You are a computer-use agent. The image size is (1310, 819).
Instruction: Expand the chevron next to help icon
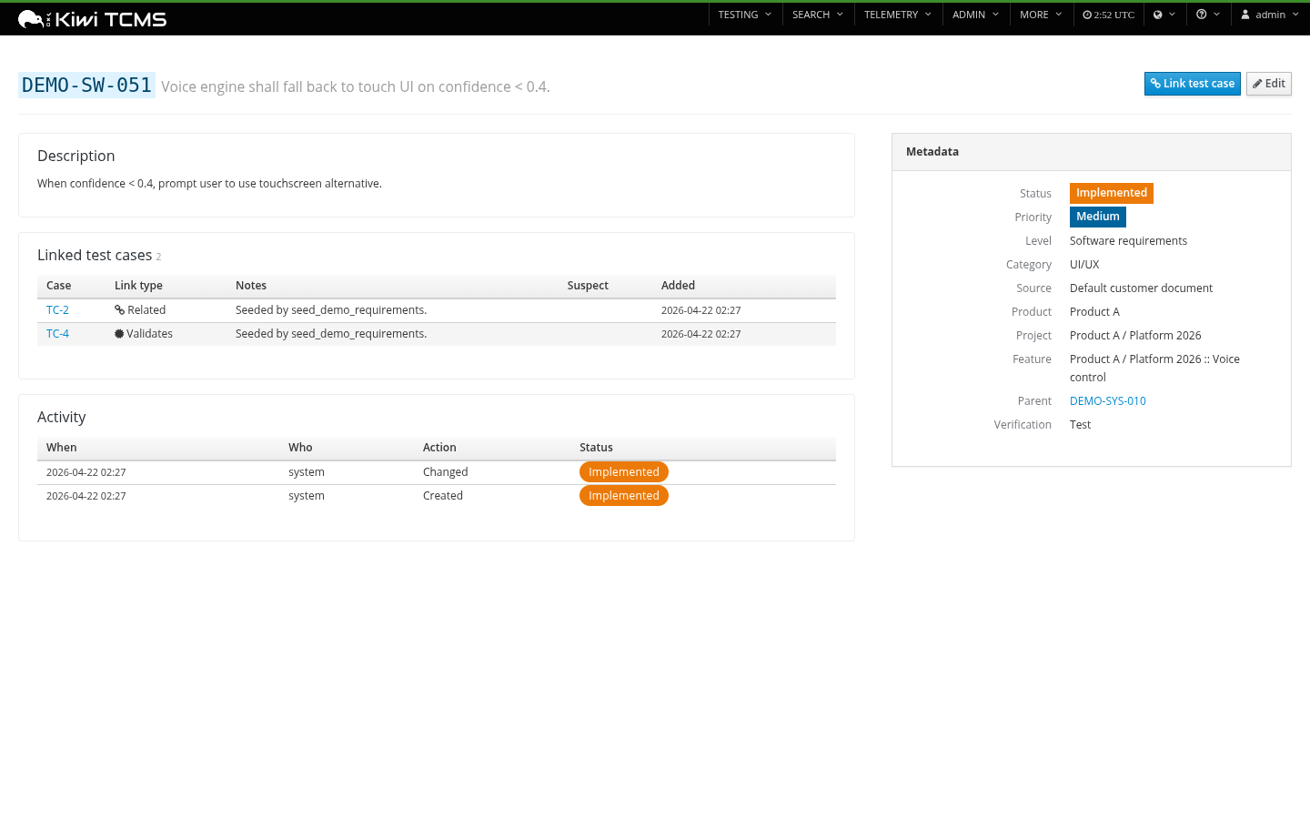[1216, 15]
